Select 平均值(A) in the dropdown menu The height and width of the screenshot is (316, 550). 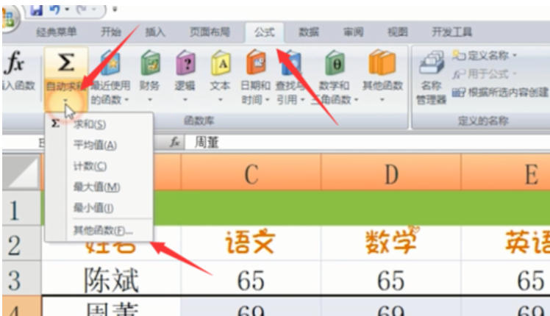[x=95, y=145]
